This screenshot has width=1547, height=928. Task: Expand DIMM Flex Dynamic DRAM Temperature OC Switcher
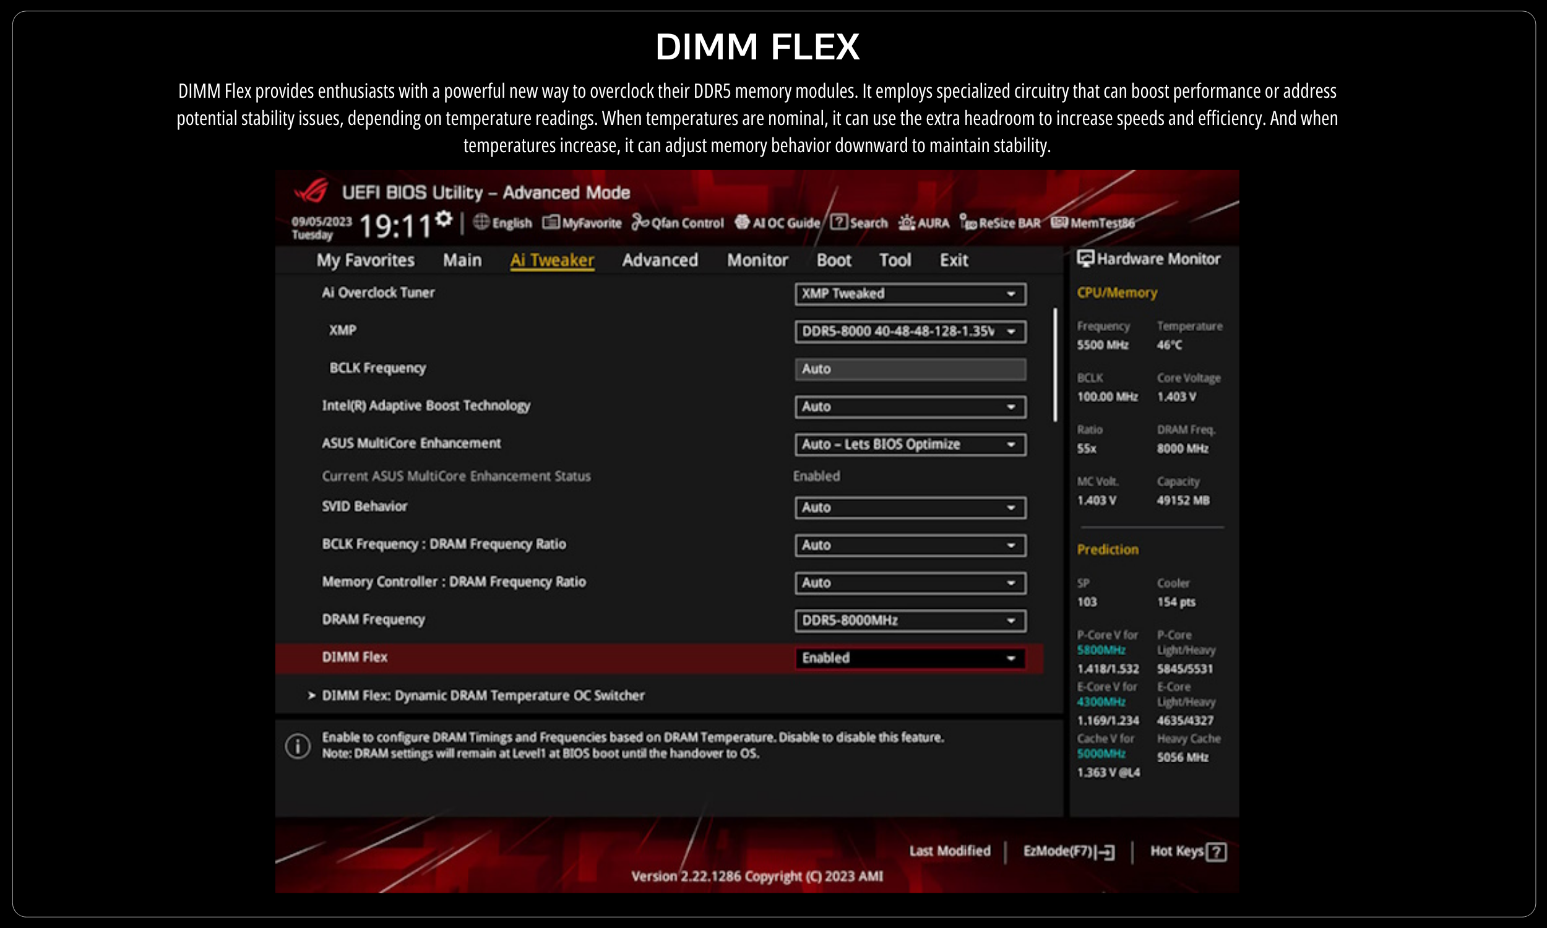pos(483,695)
